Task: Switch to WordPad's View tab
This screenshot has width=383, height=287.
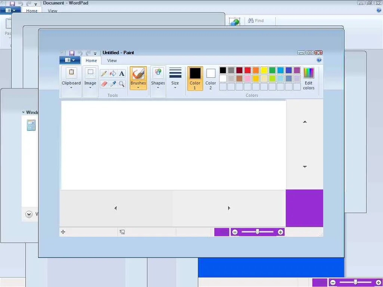Action: point(52,11)
